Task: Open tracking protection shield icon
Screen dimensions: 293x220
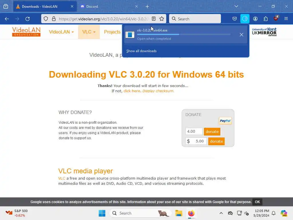Action: coord(46,19)
